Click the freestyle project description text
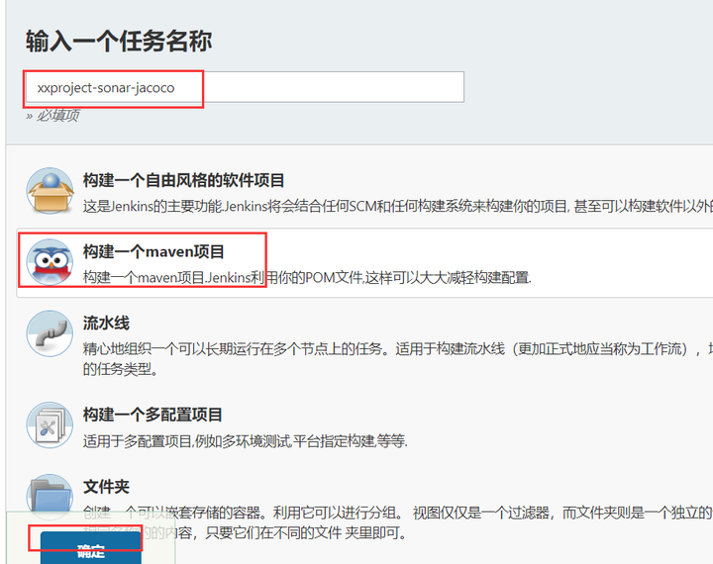Screen dimensions: 713x564 (x=398, y=207)
